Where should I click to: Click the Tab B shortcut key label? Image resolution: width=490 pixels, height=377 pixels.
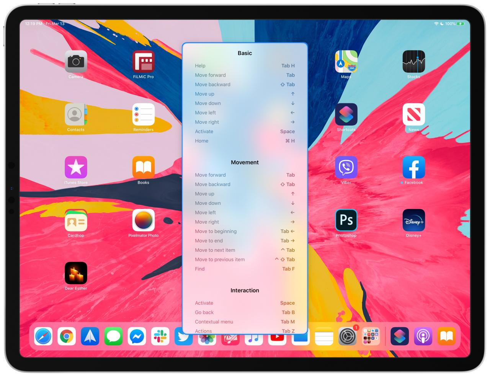pyautogui.click(x=288, y=312)
